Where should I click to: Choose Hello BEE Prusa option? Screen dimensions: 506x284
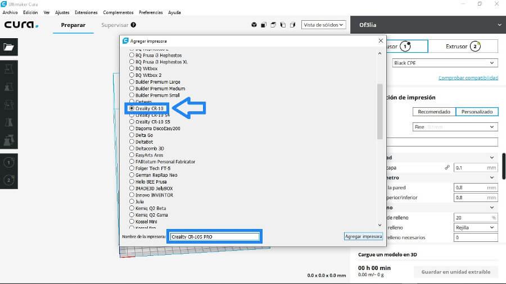tap(148, 182)
